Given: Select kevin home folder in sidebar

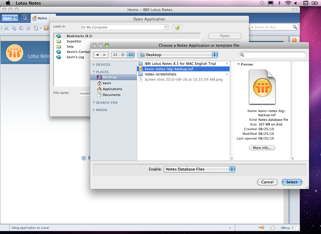Looking at the screenshot, I should coord(113,83).
